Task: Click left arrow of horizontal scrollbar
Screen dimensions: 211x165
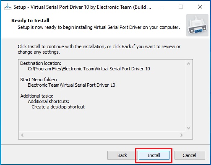Action: (x=22, y=135)
